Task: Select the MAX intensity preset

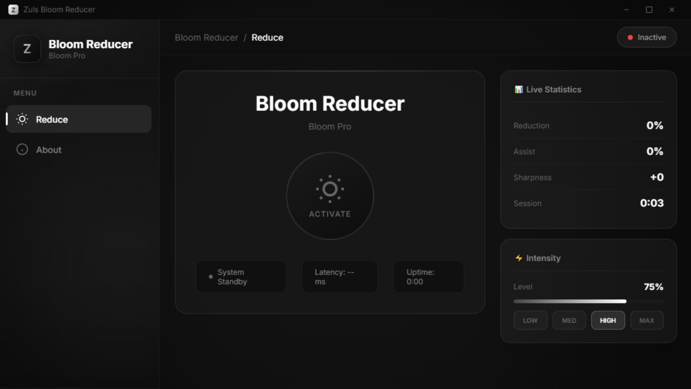Action: click(x=646, y=320)
